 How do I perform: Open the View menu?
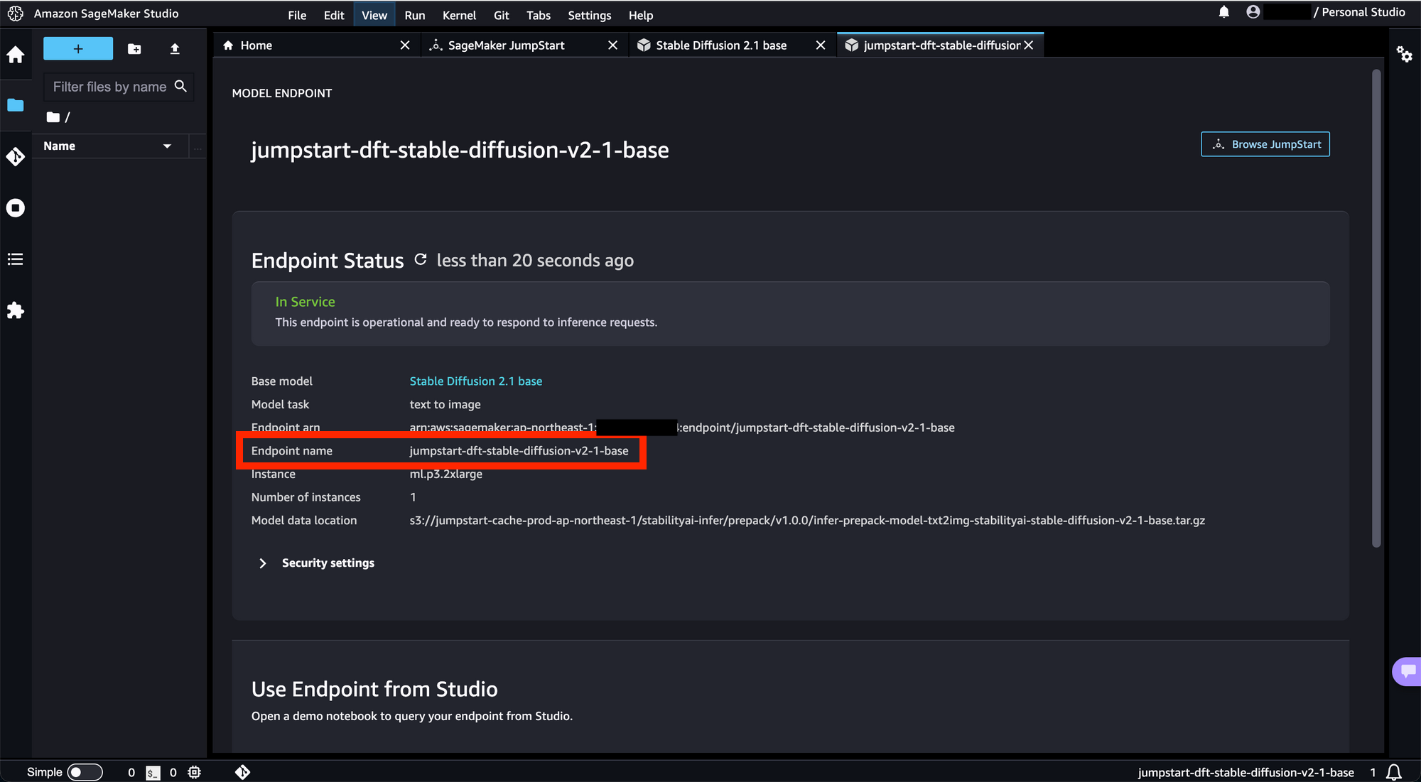pos(374,16)
